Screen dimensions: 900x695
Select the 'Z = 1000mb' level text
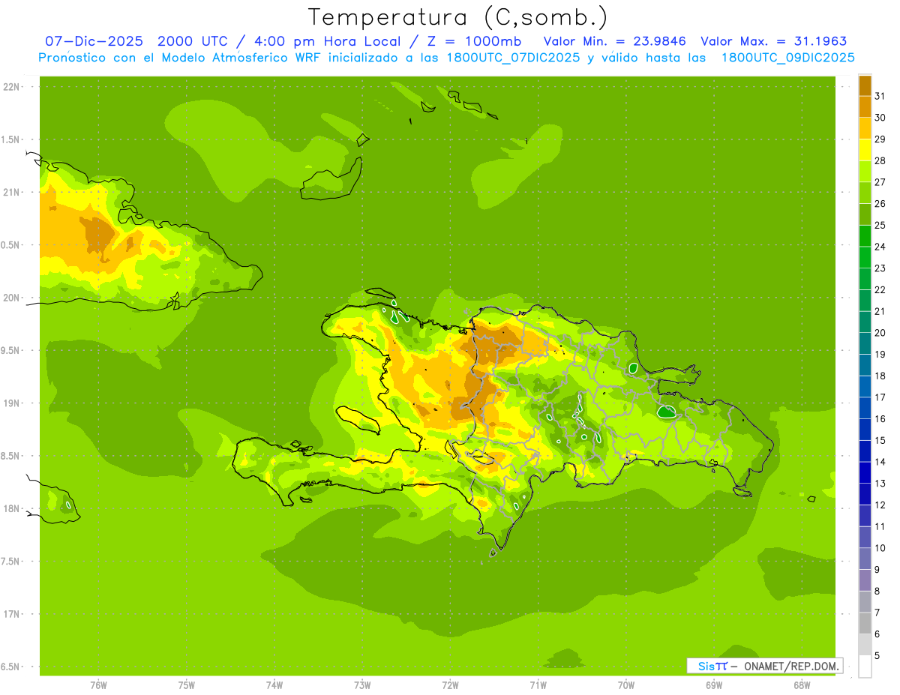[474, 41]
